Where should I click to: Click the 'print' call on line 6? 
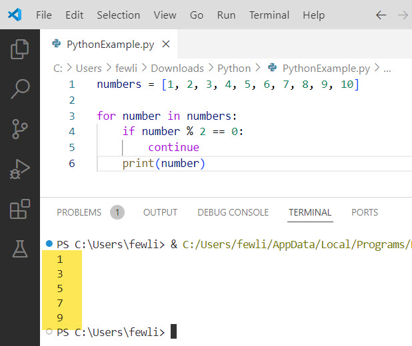coord(138,164)
